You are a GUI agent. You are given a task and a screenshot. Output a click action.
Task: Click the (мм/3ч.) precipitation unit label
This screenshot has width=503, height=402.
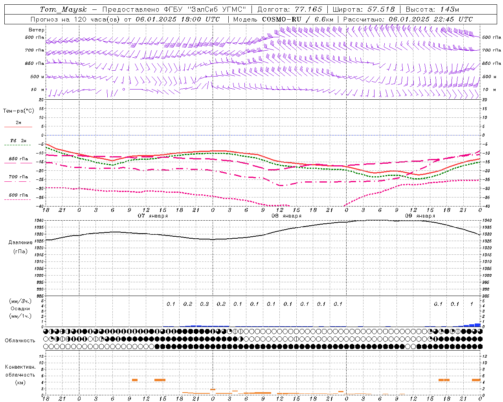(x=20, y=301)
